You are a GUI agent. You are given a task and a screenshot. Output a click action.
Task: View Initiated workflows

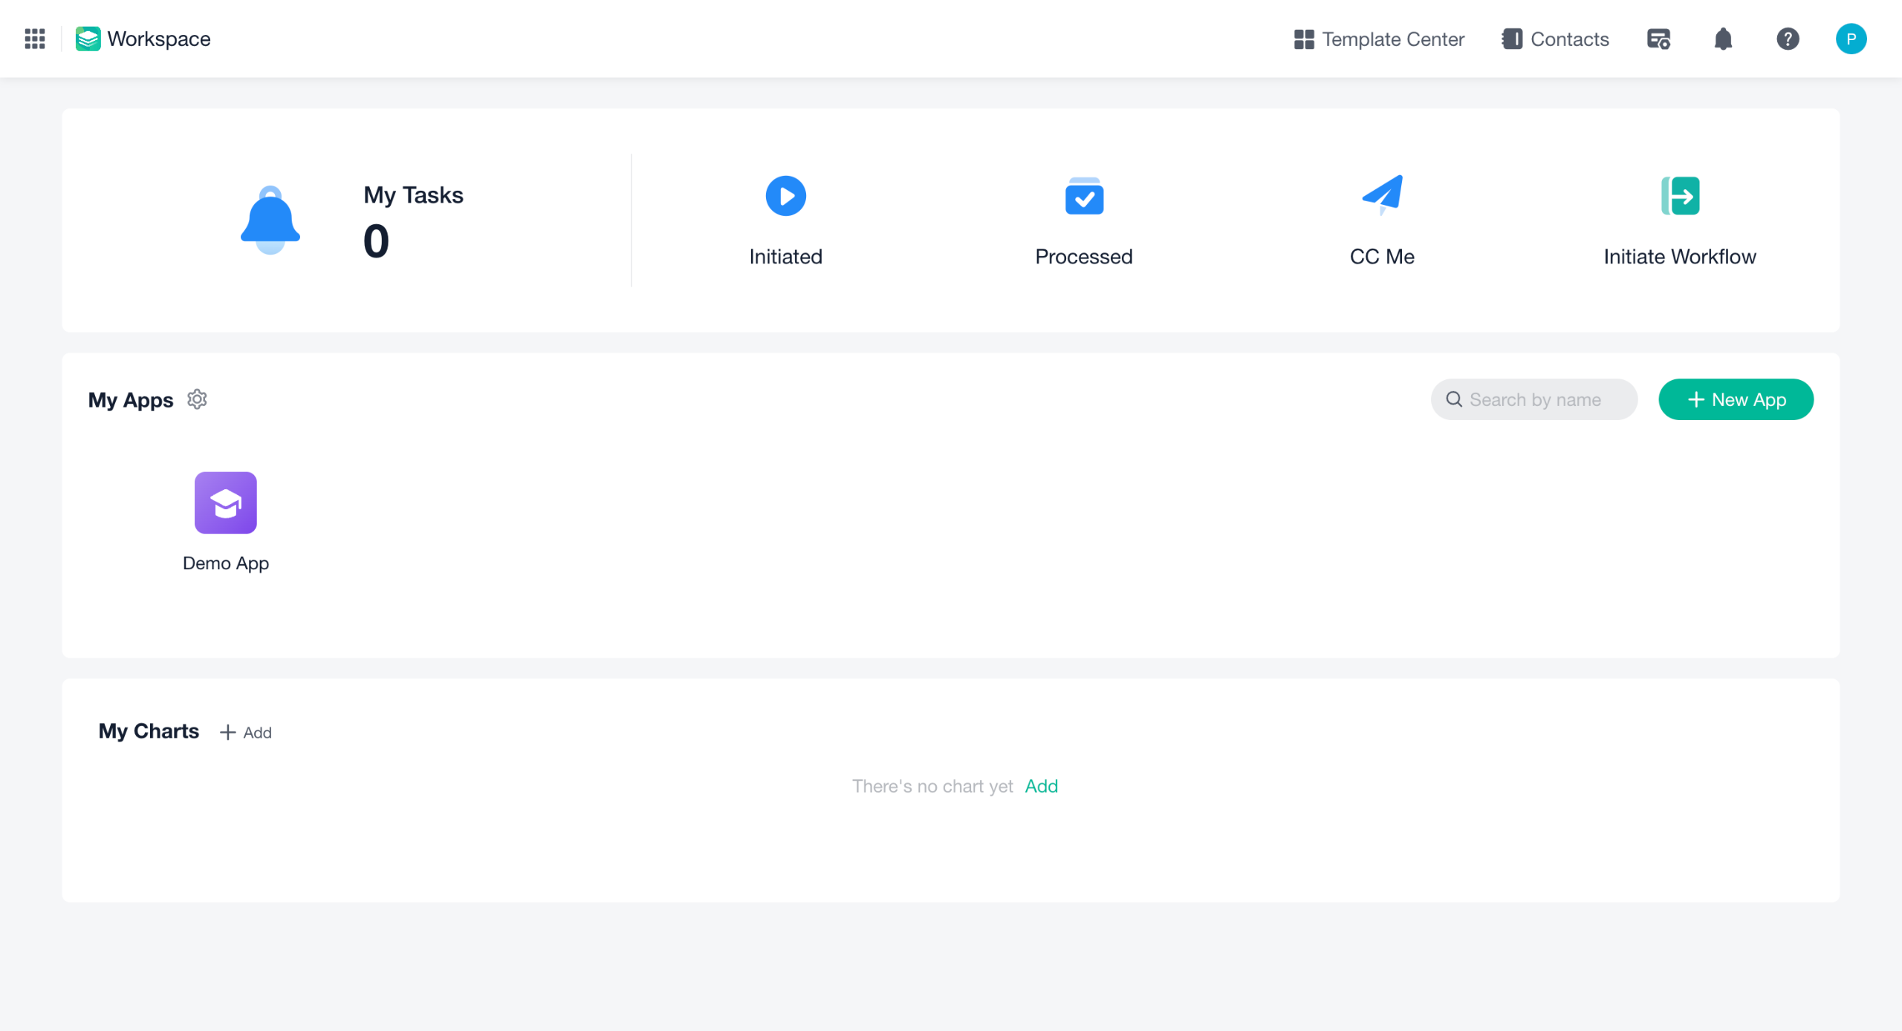[x=785, y=196]
